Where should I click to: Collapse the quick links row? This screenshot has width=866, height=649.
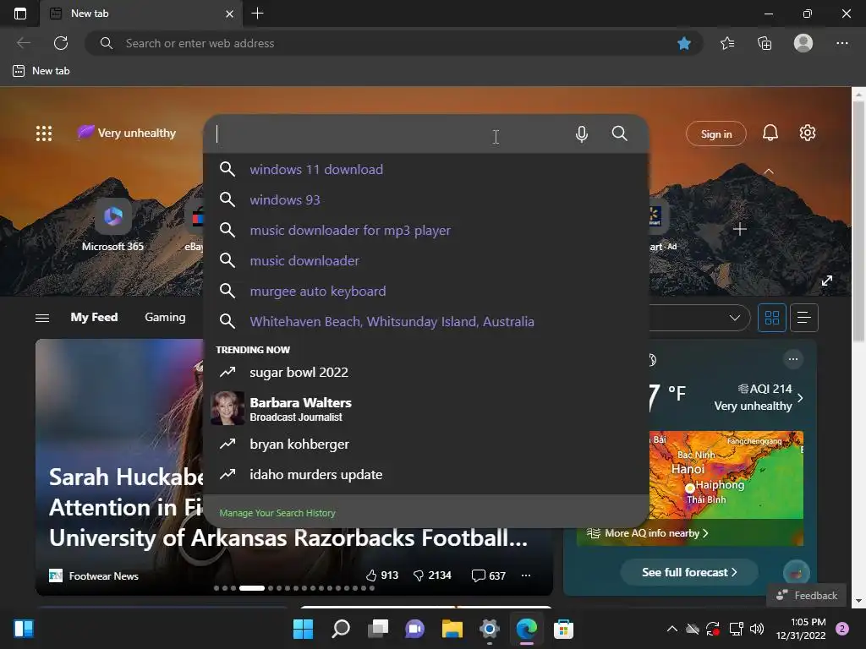pyautogui.click(x=768, y=172)
